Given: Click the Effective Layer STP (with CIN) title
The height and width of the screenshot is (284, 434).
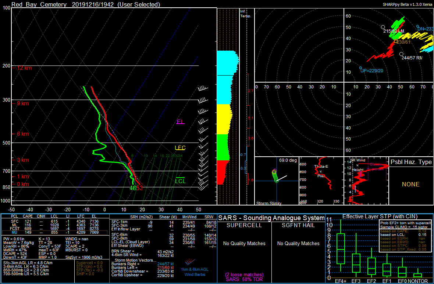Looking at the screenshot, I should click(380, 216).
